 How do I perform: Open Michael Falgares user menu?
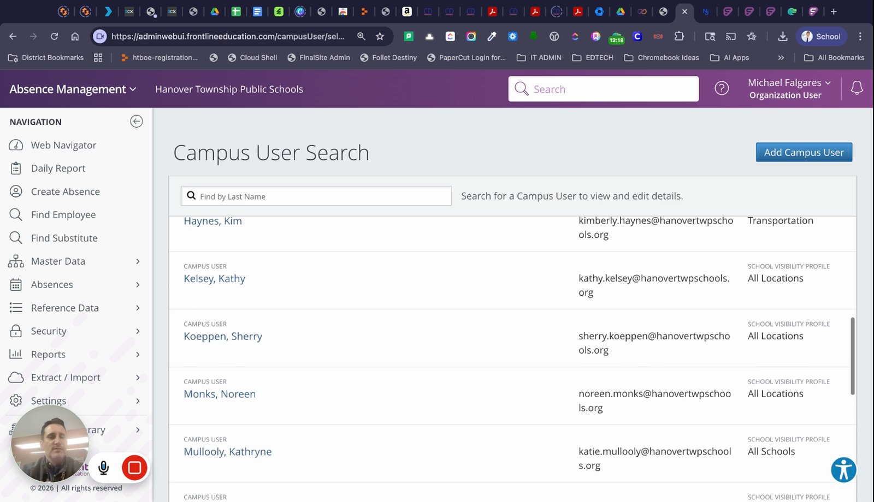point(789,88)
